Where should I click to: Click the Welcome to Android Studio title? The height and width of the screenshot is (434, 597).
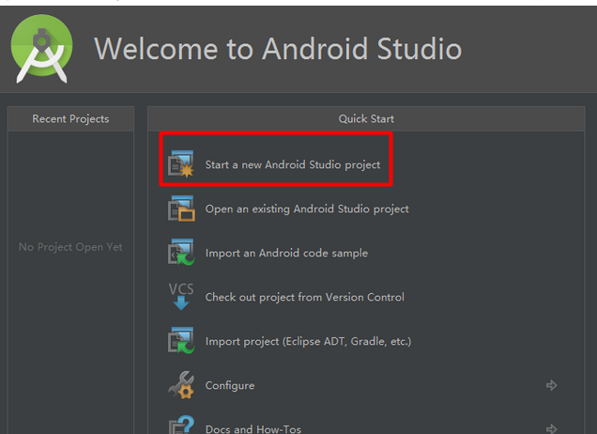click(x=278, y=49)
